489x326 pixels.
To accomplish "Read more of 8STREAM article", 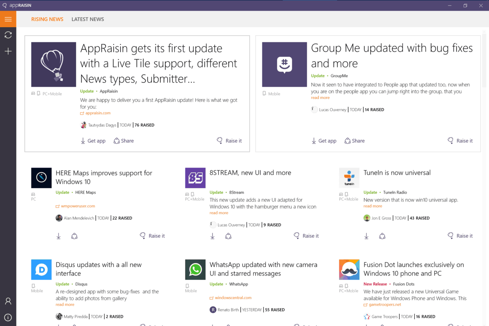I will 219,213.
